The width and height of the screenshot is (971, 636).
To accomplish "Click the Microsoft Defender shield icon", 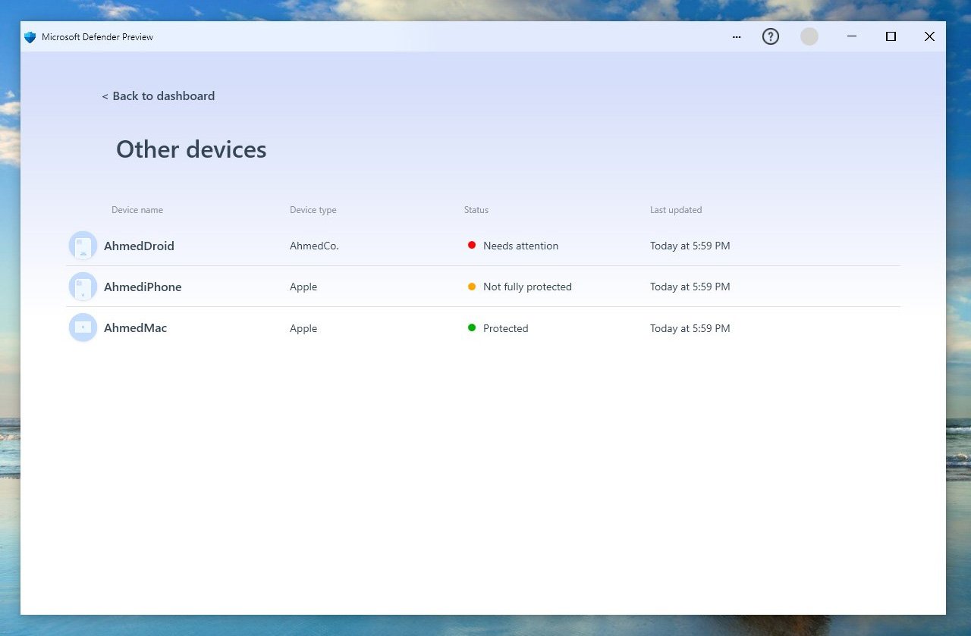I will point(30,37).
